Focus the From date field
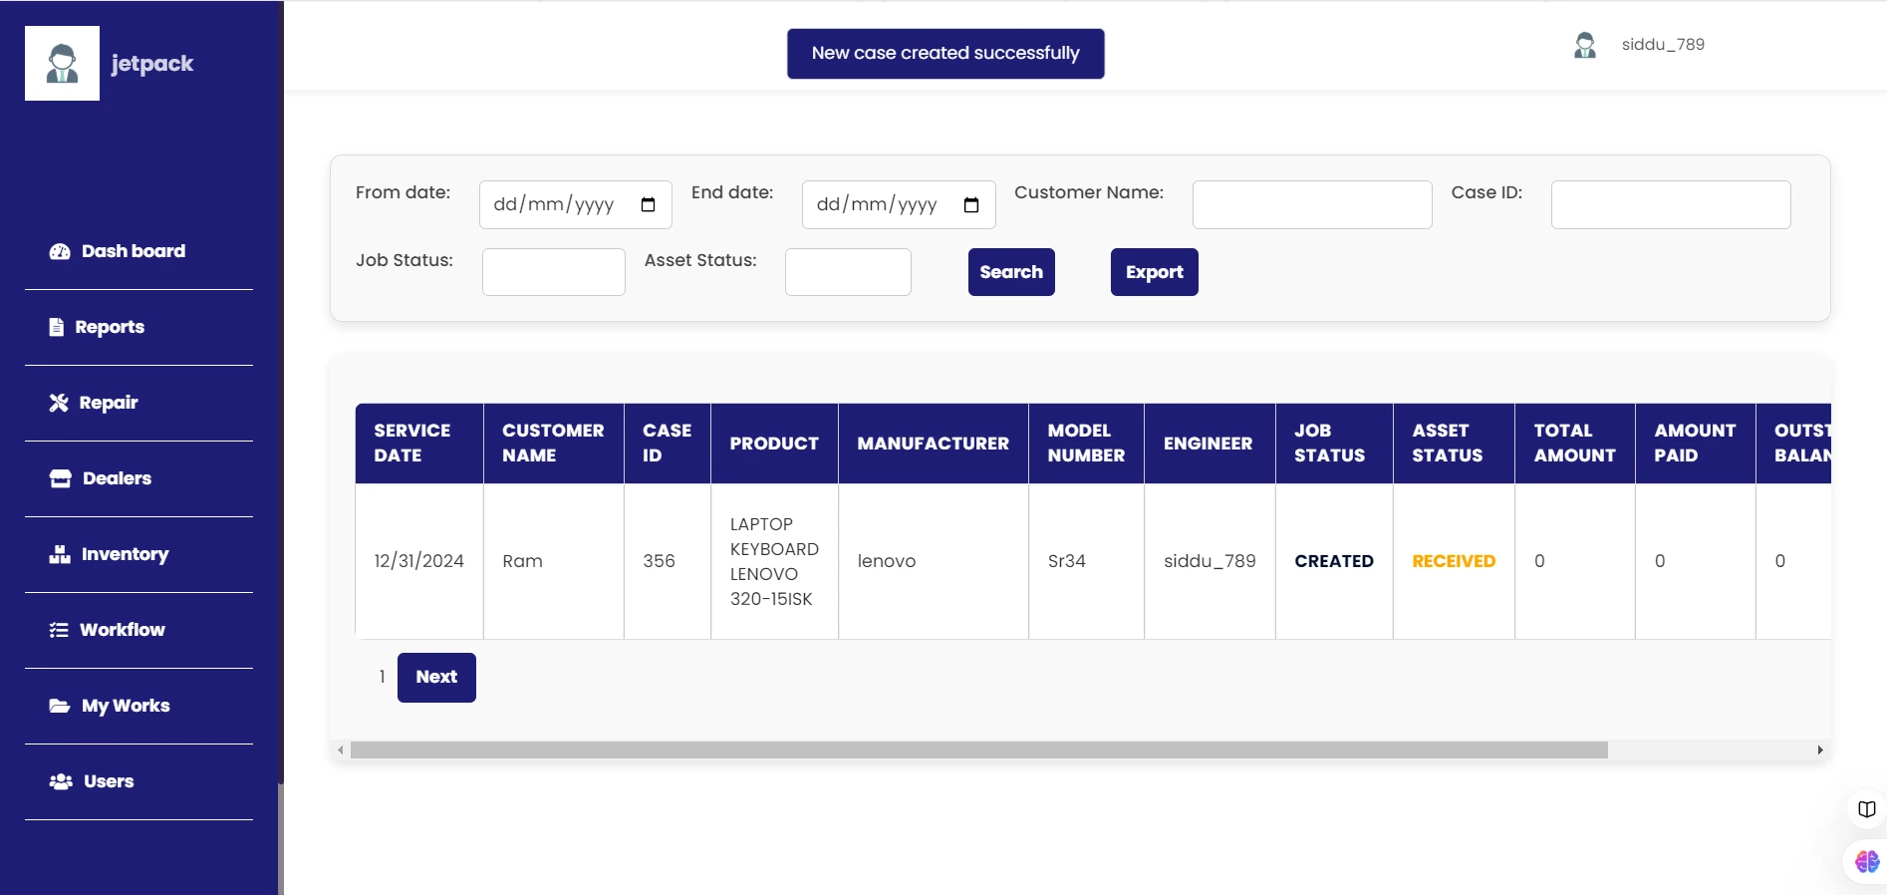 [576, 204]
